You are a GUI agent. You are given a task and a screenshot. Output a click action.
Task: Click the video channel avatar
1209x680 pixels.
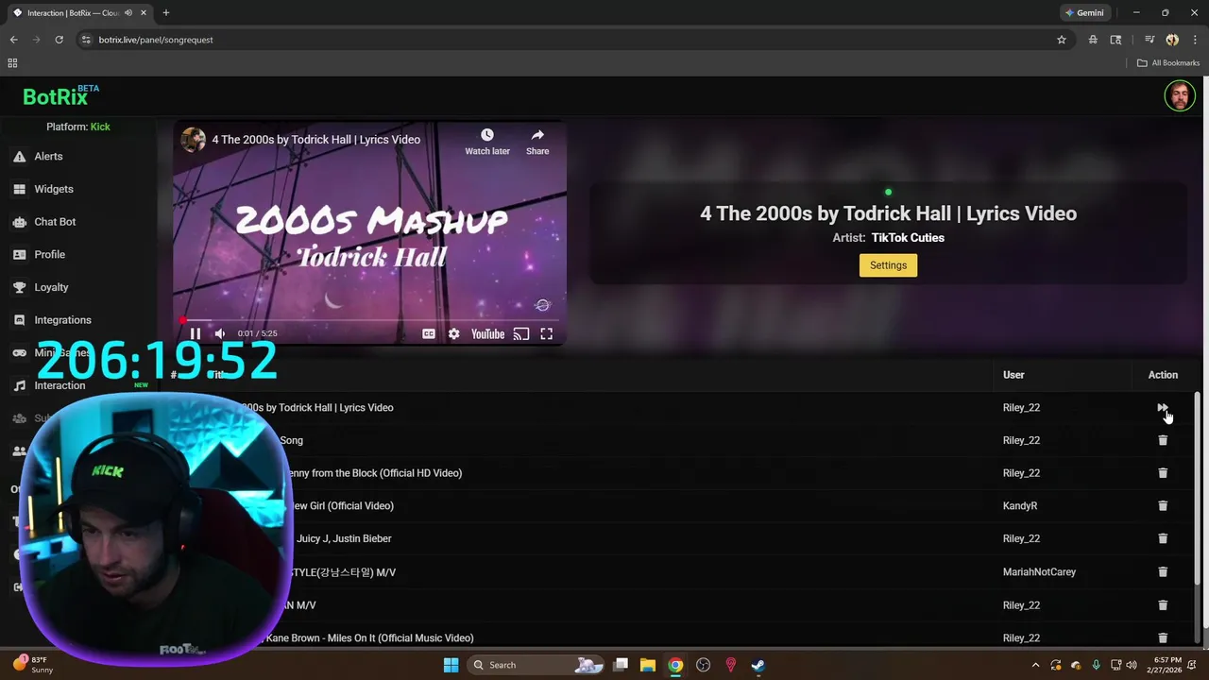[194, 140]
